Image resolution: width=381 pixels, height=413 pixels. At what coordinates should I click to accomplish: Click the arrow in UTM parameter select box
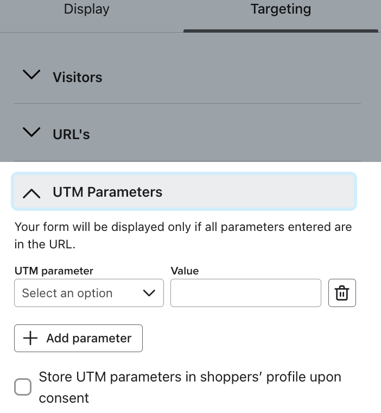[x=149, y=293]
